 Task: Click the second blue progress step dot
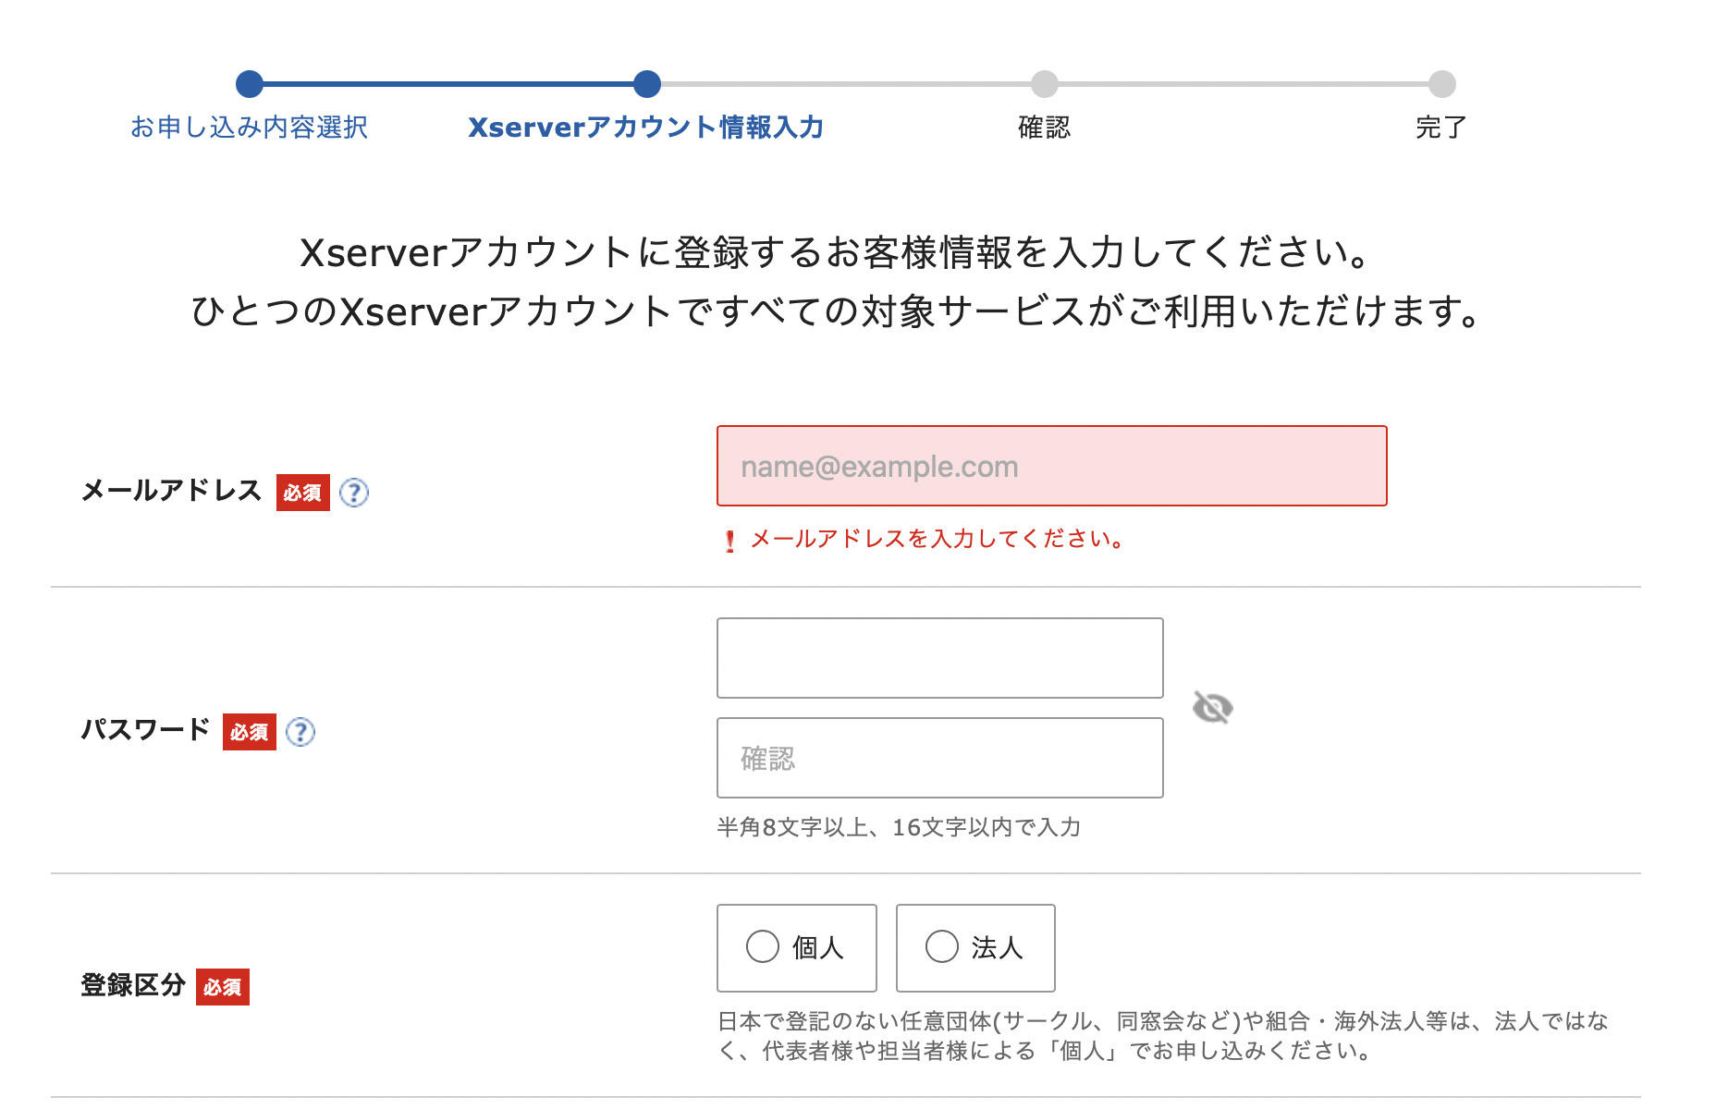pos(647,84)
